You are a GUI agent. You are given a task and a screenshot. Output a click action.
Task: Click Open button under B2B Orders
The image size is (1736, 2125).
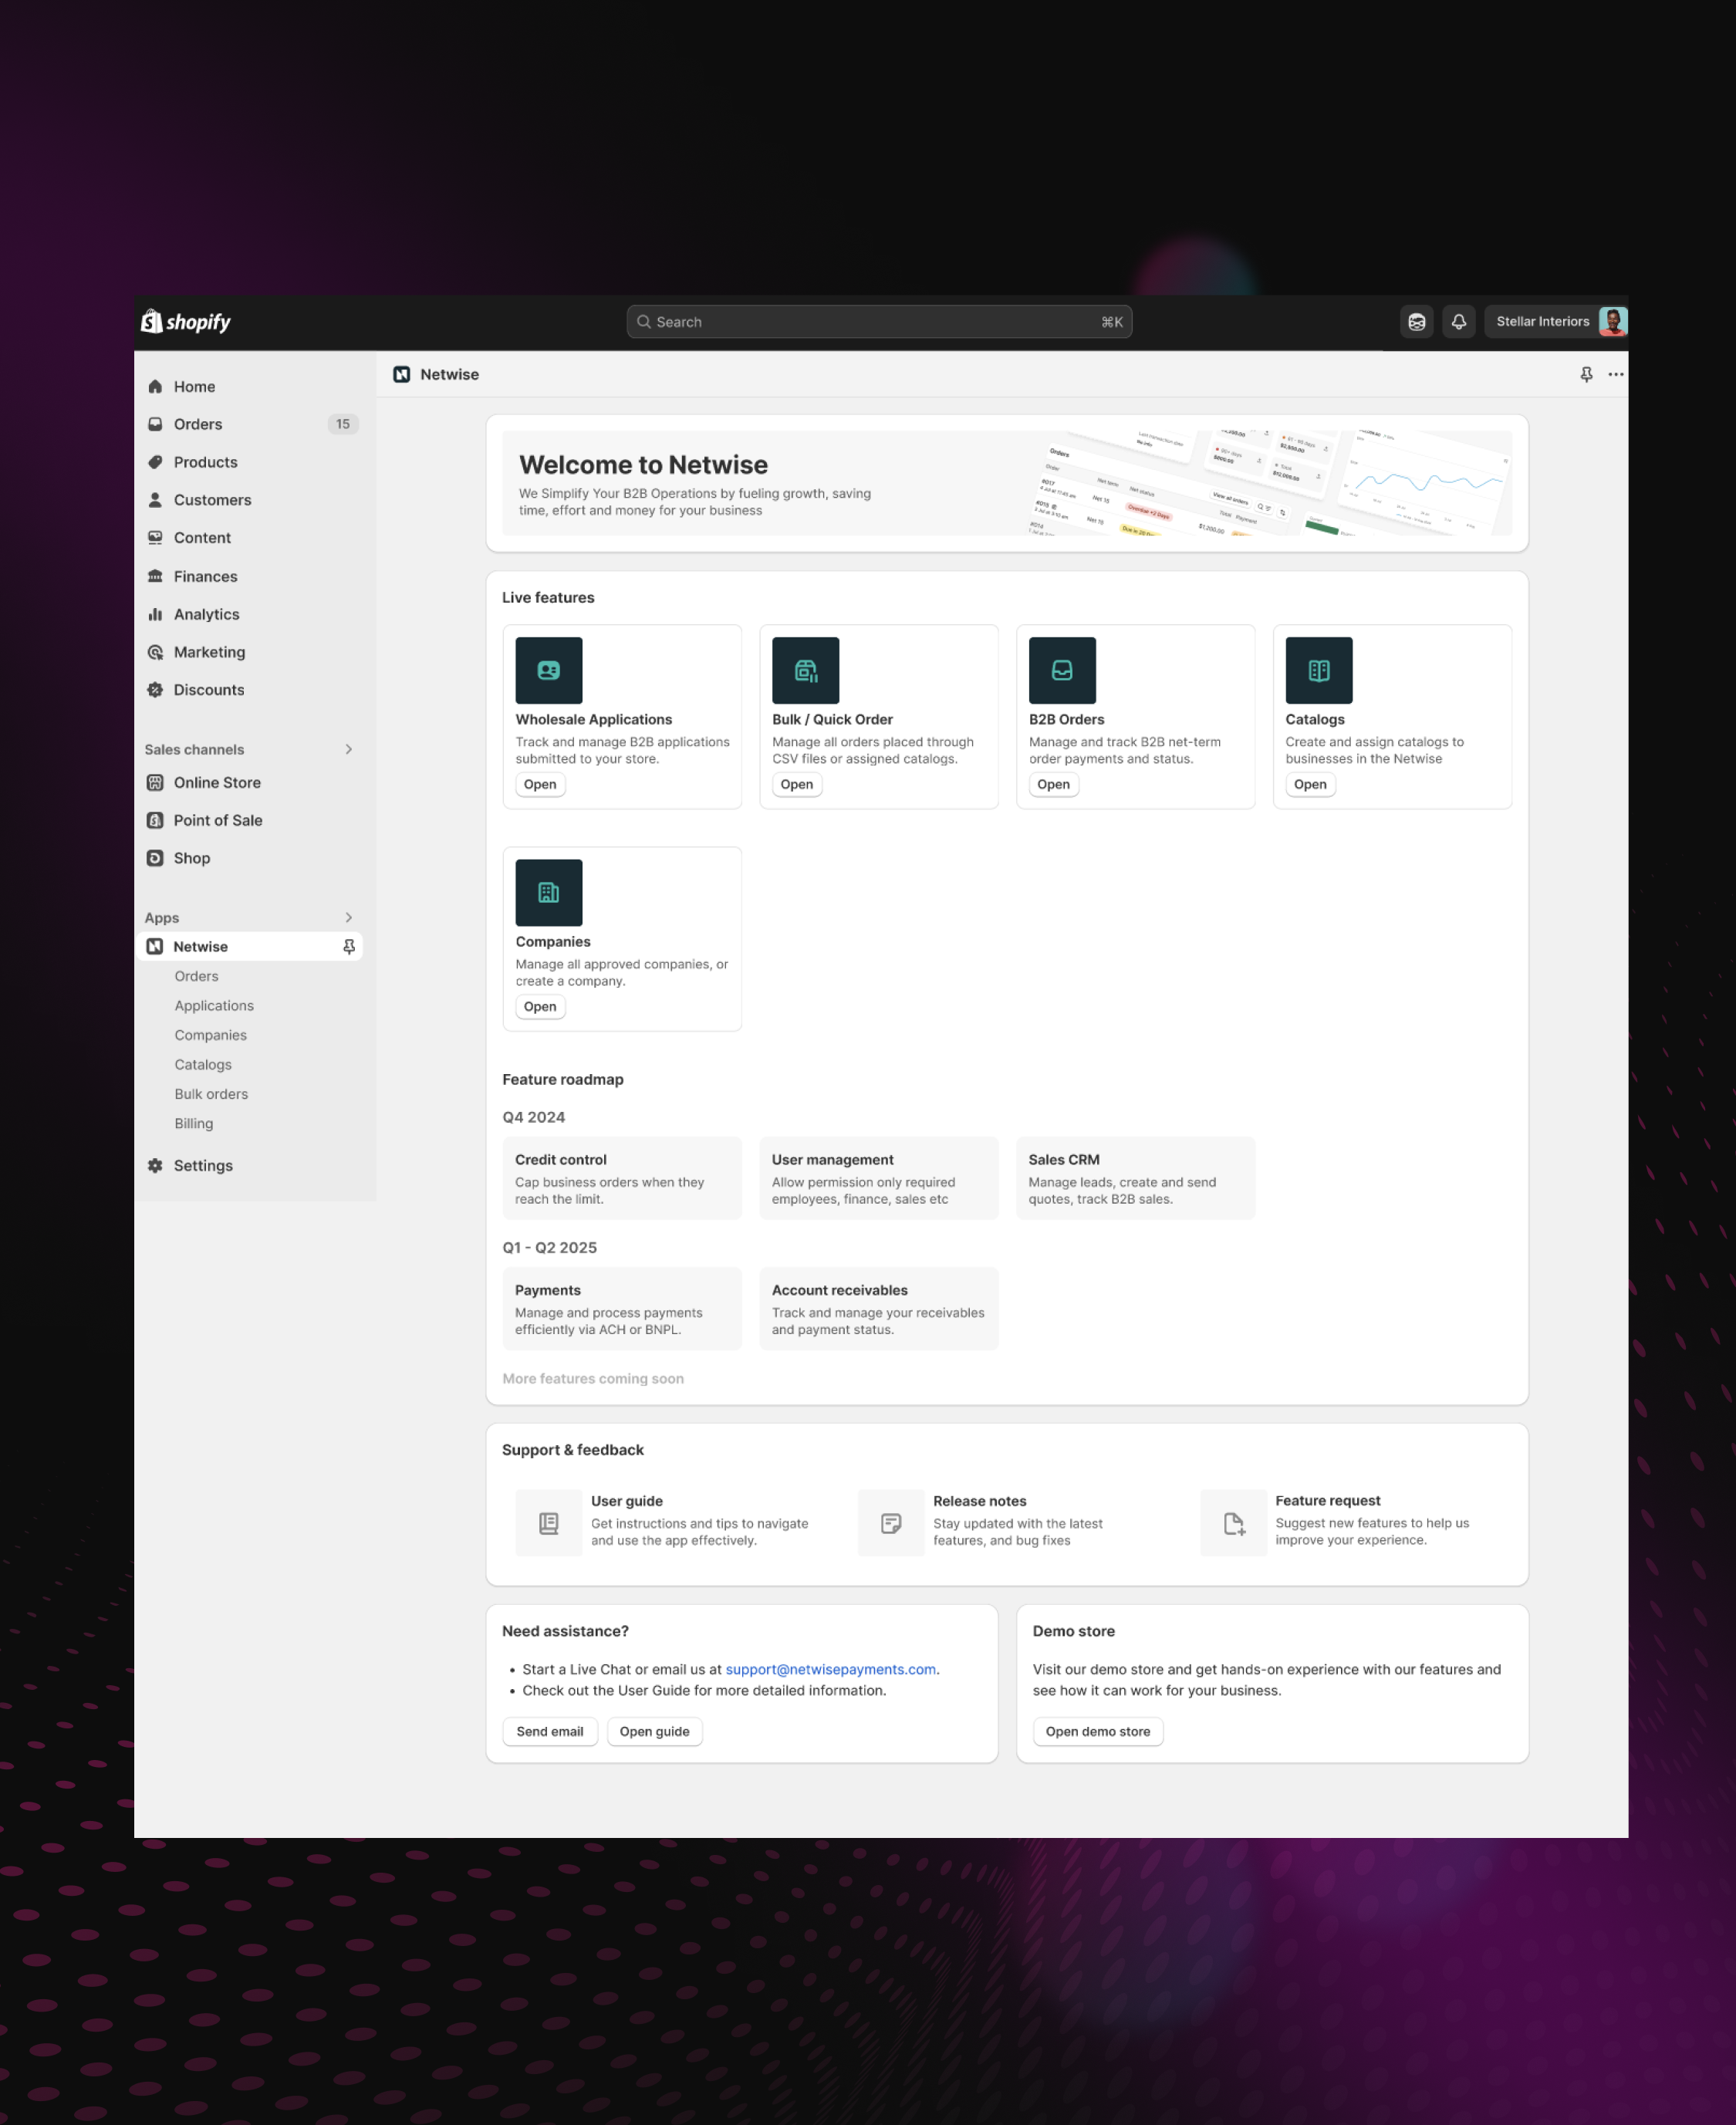1052,784
